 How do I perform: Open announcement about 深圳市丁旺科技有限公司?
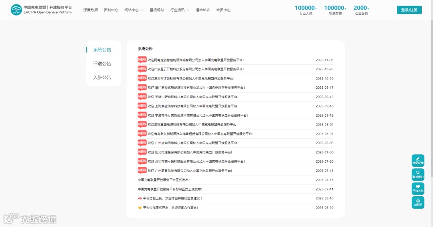pyautogui.click(x=191, y=78)
